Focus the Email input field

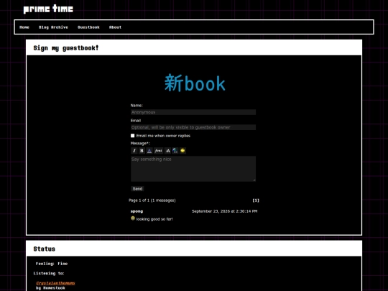click(x=193, y=127)
